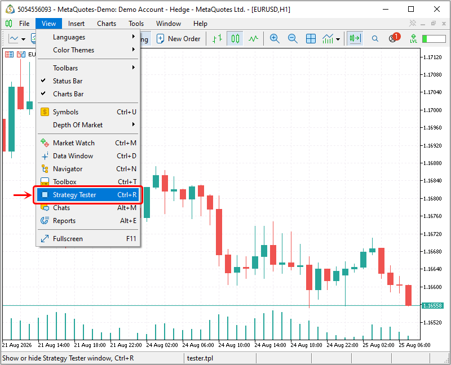The image size is (451, 365).
Task: Open the Help menu
Action: pos(200,24)
